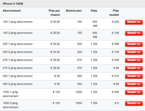Select the '200 1-jarig abonnement' row label
This screenshot has height=111, width=145.
coord(18,44)
